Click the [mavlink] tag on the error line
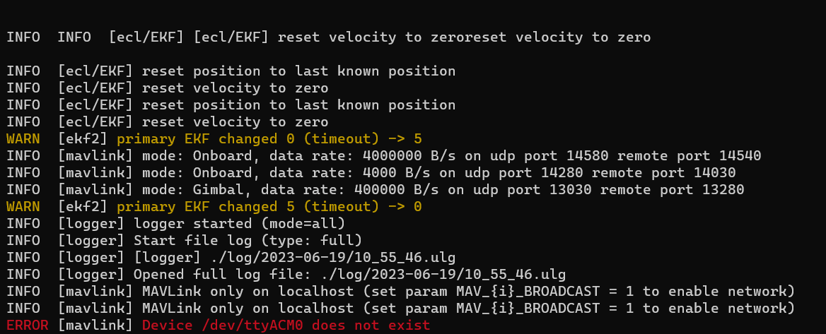This screenshot has width=826, height=334. click(95, 325)
